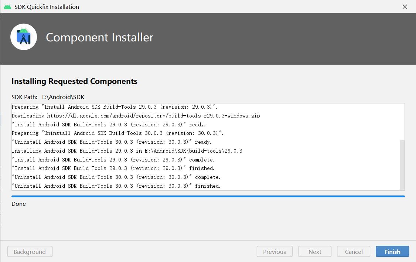Click the Component Installer app icon

click(23, 37)
